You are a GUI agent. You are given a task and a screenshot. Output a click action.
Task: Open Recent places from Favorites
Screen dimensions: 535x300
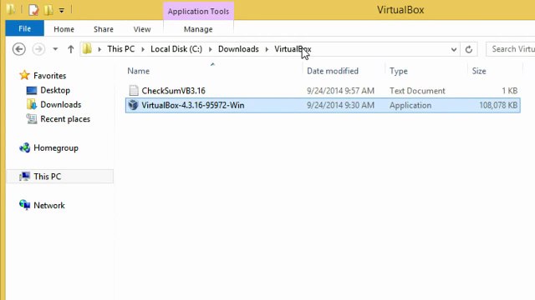click(65, 119)
